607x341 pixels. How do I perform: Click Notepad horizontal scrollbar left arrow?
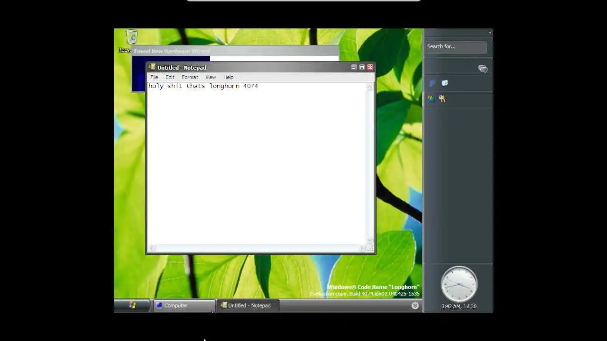pyautogui.click(x=152, y=248)
